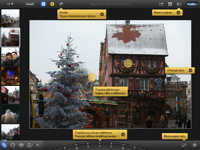Select the snowy roof house thumbnail
The image size is (200, 150).
(10, 37)
